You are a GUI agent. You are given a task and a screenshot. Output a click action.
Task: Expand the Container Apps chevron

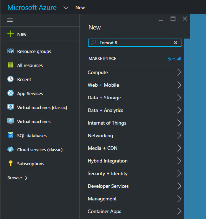tap(179, 211)
